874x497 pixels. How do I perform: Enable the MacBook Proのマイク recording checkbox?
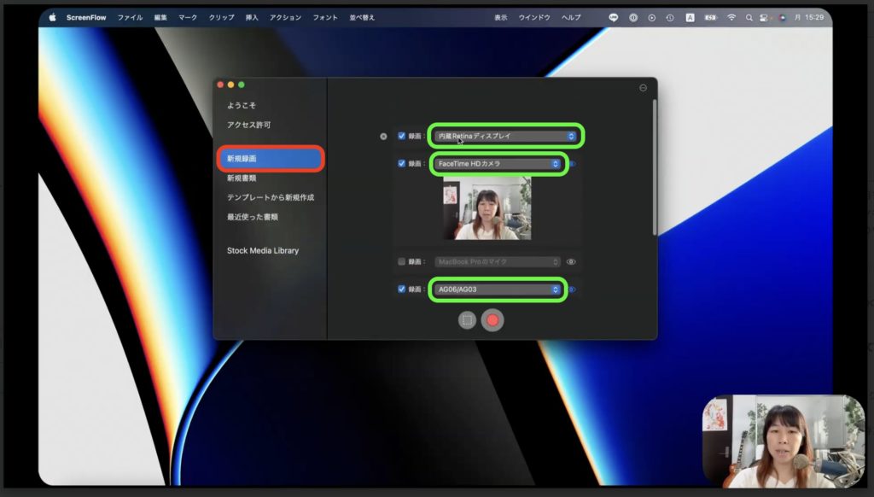click(x=402, y=262)
